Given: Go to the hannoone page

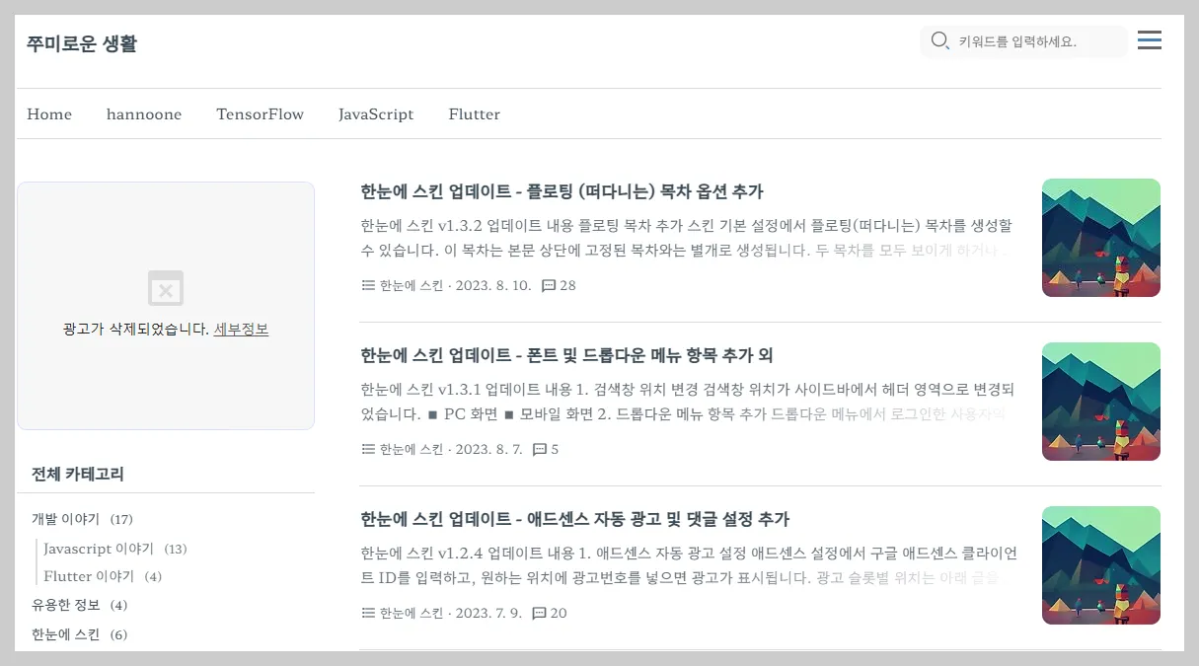Looking at the screenshot, I should tap(144, 113).
